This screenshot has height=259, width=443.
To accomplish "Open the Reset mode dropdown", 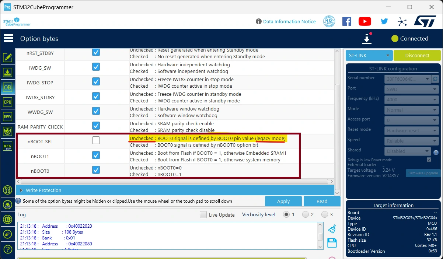I will (411, 130).
